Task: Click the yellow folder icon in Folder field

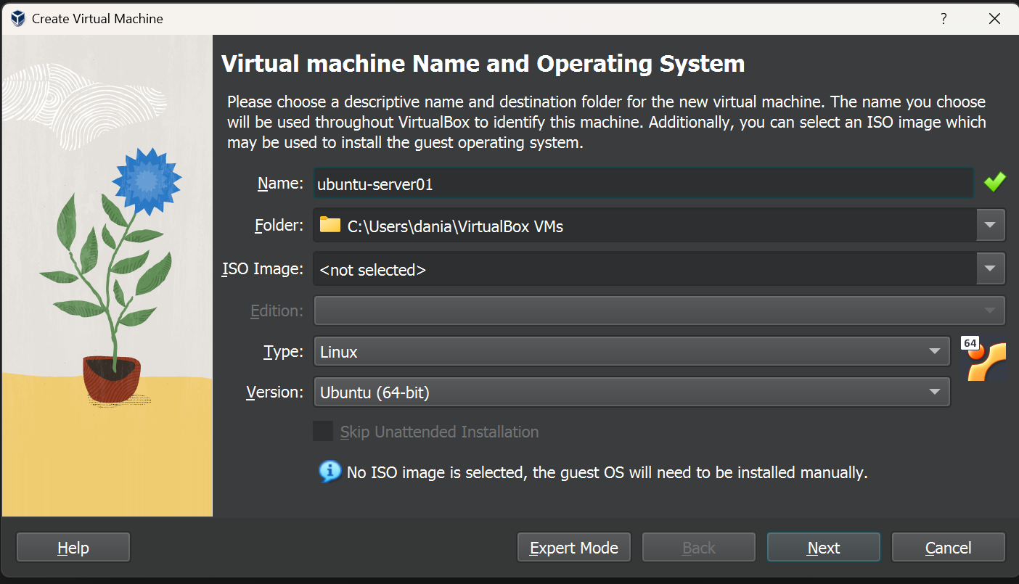Action: pos(330,225)
